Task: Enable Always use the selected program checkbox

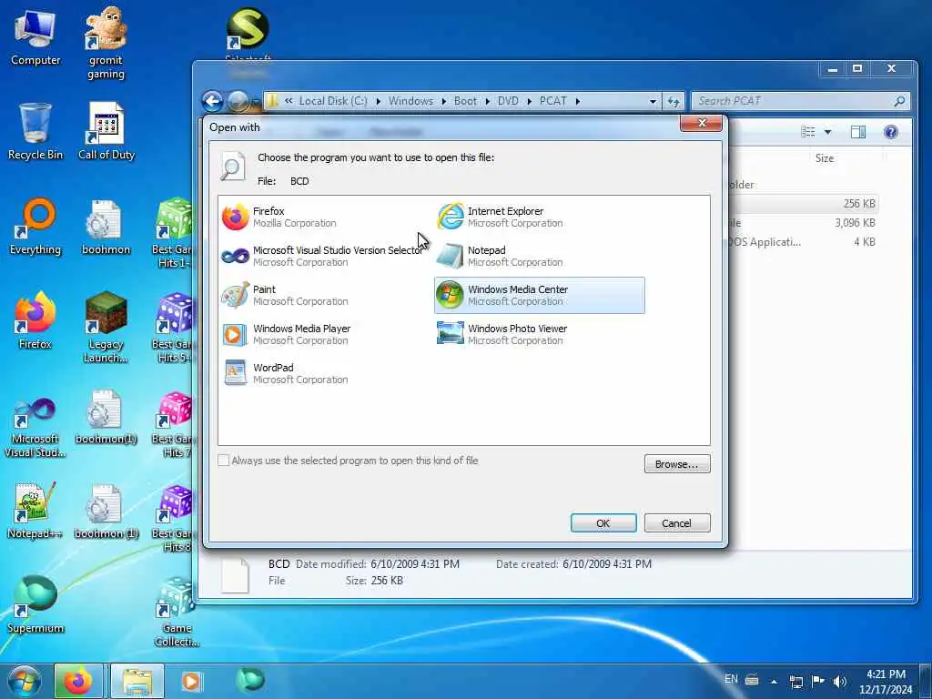Action: (224, 460)
